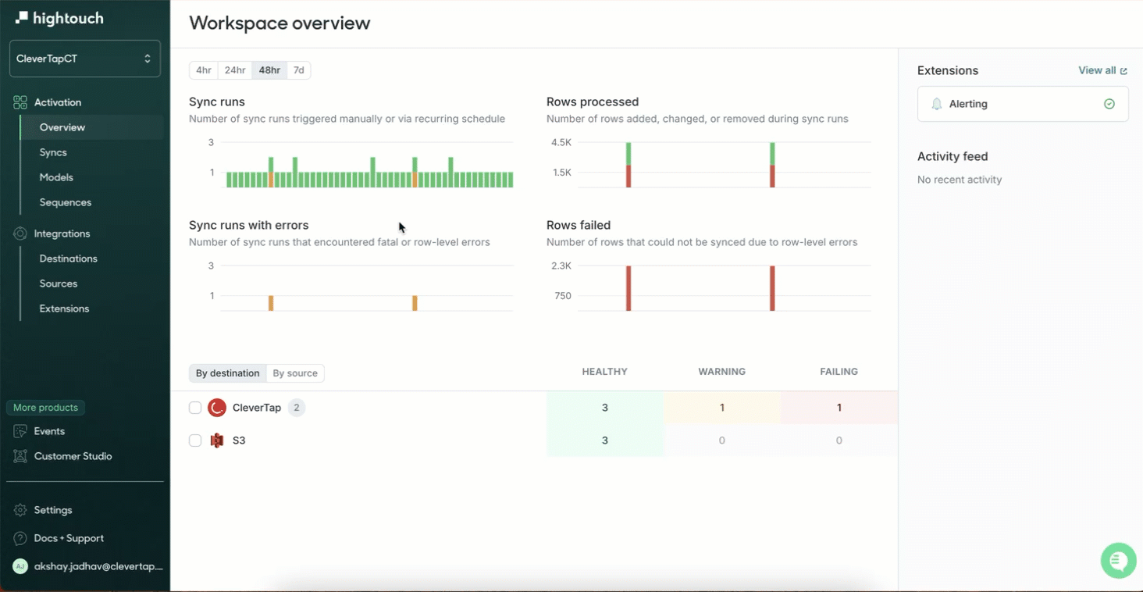Open Models in the sidebar
The width and height of the screenshot is (1143, 592).
pos(56,177)
